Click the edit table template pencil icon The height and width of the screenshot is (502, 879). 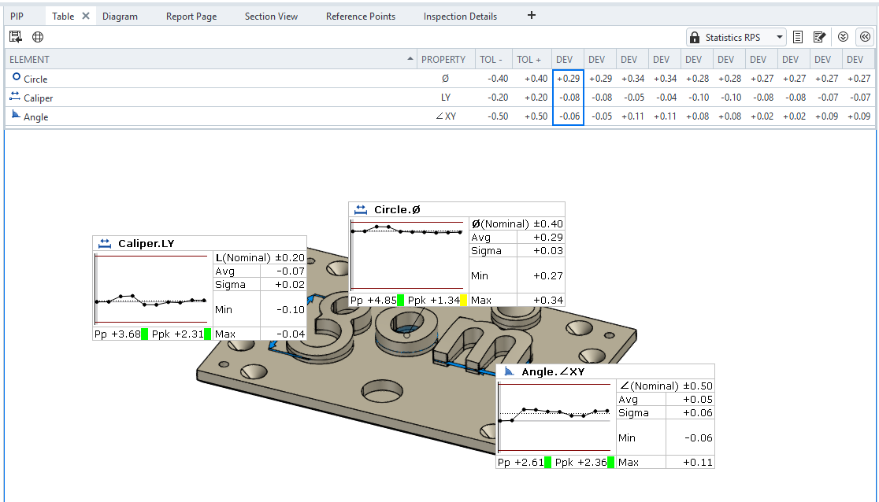pyautogui.click(x=819, y=37)
